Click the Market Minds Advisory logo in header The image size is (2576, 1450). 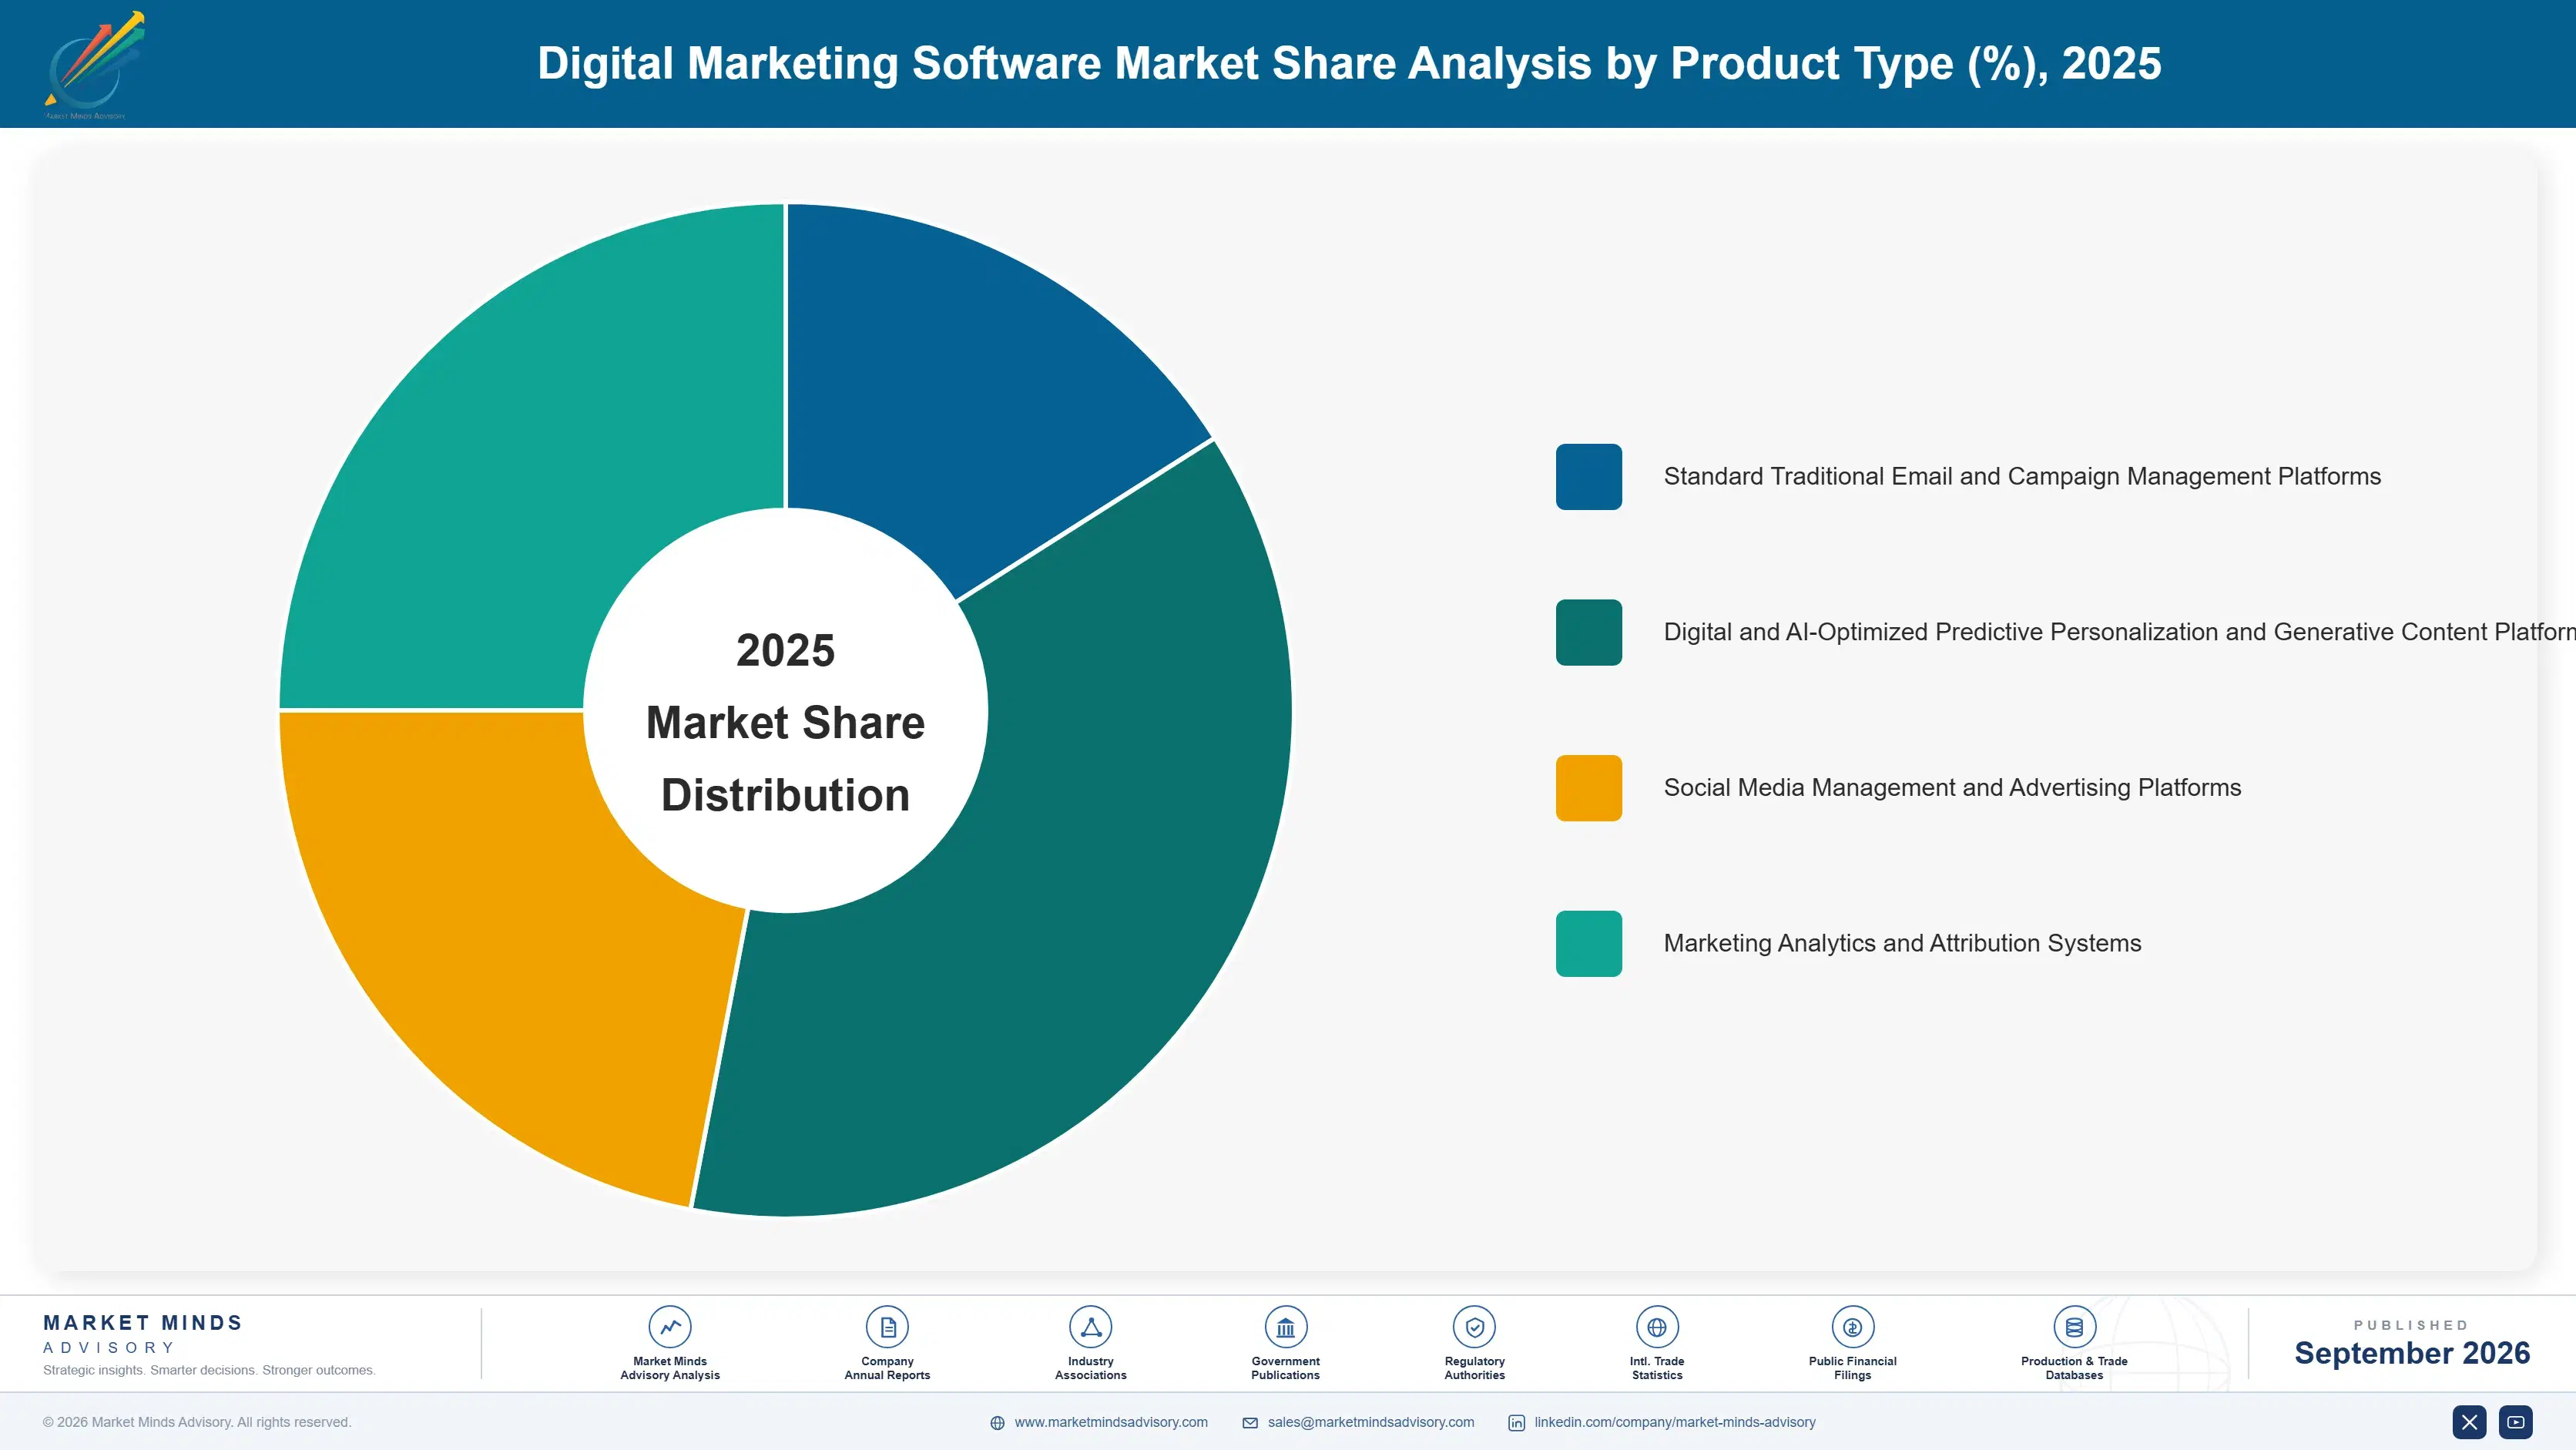click(95, 65)
